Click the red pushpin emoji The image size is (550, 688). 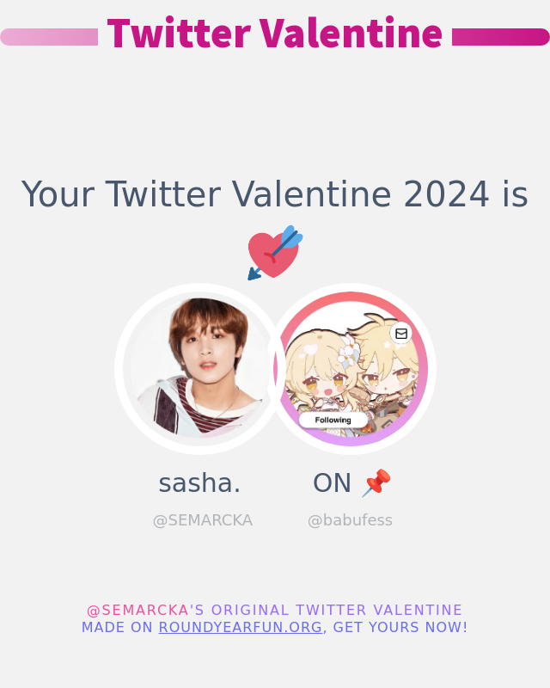click(x=376, y=482)
